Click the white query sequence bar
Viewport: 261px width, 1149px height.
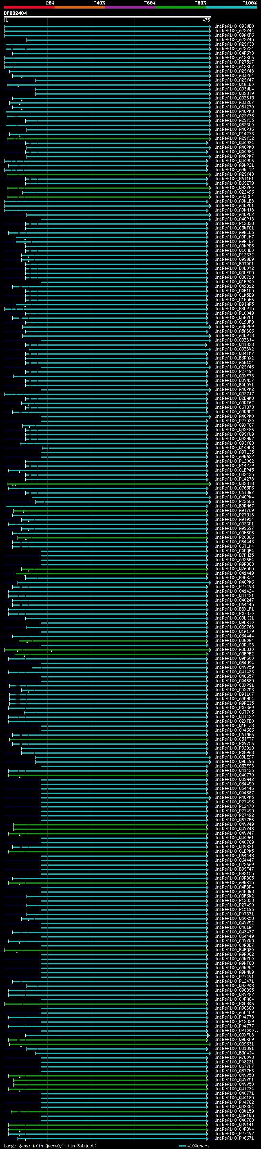[x=108, y=17]
